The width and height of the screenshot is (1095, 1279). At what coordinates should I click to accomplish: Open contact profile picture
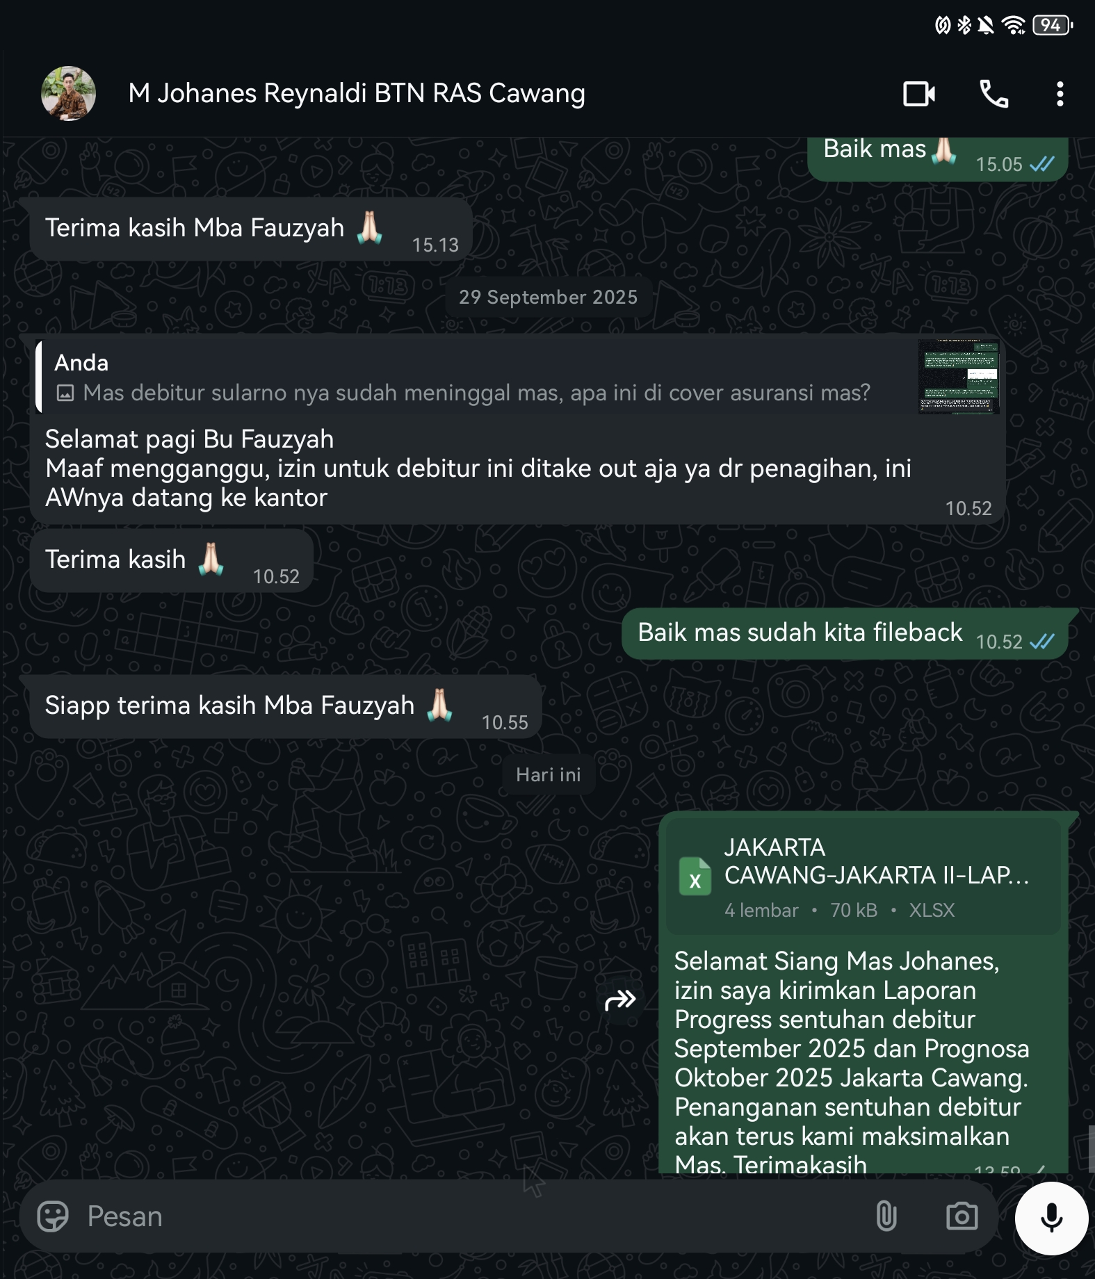pyautogui.click(x=68, y=94)
